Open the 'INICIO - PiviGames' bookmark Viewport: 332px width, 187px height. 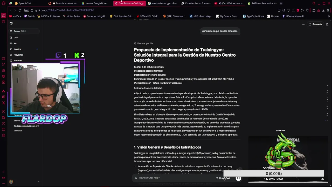[x=49, y=16]
